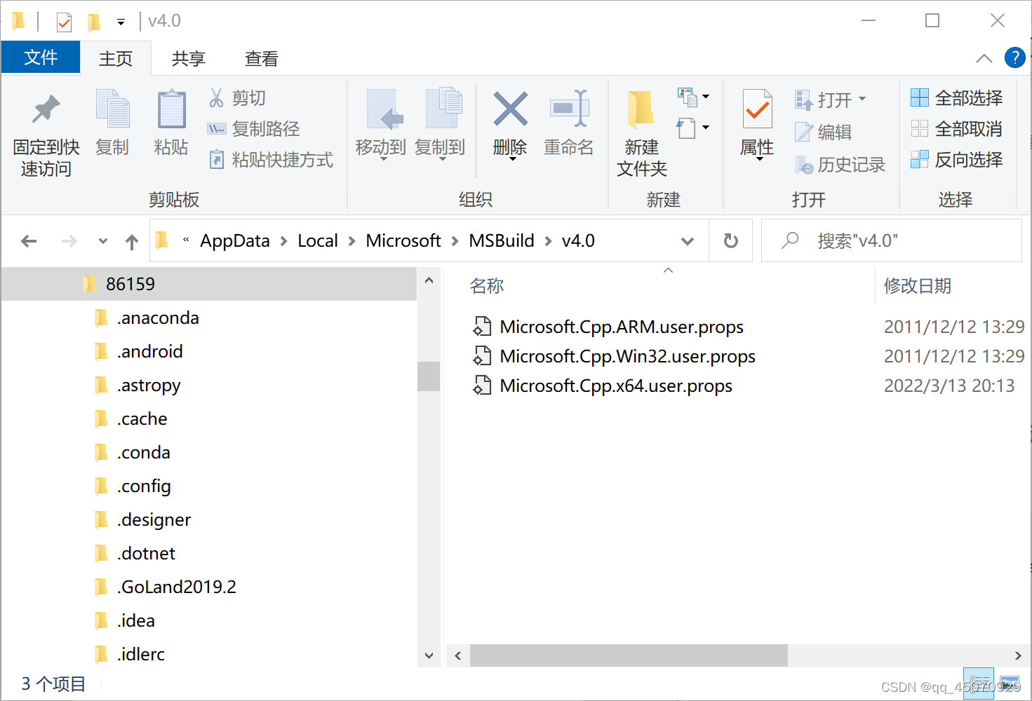Switch to the Home tab
The image size is (1032, 701).
click(116, 58)
